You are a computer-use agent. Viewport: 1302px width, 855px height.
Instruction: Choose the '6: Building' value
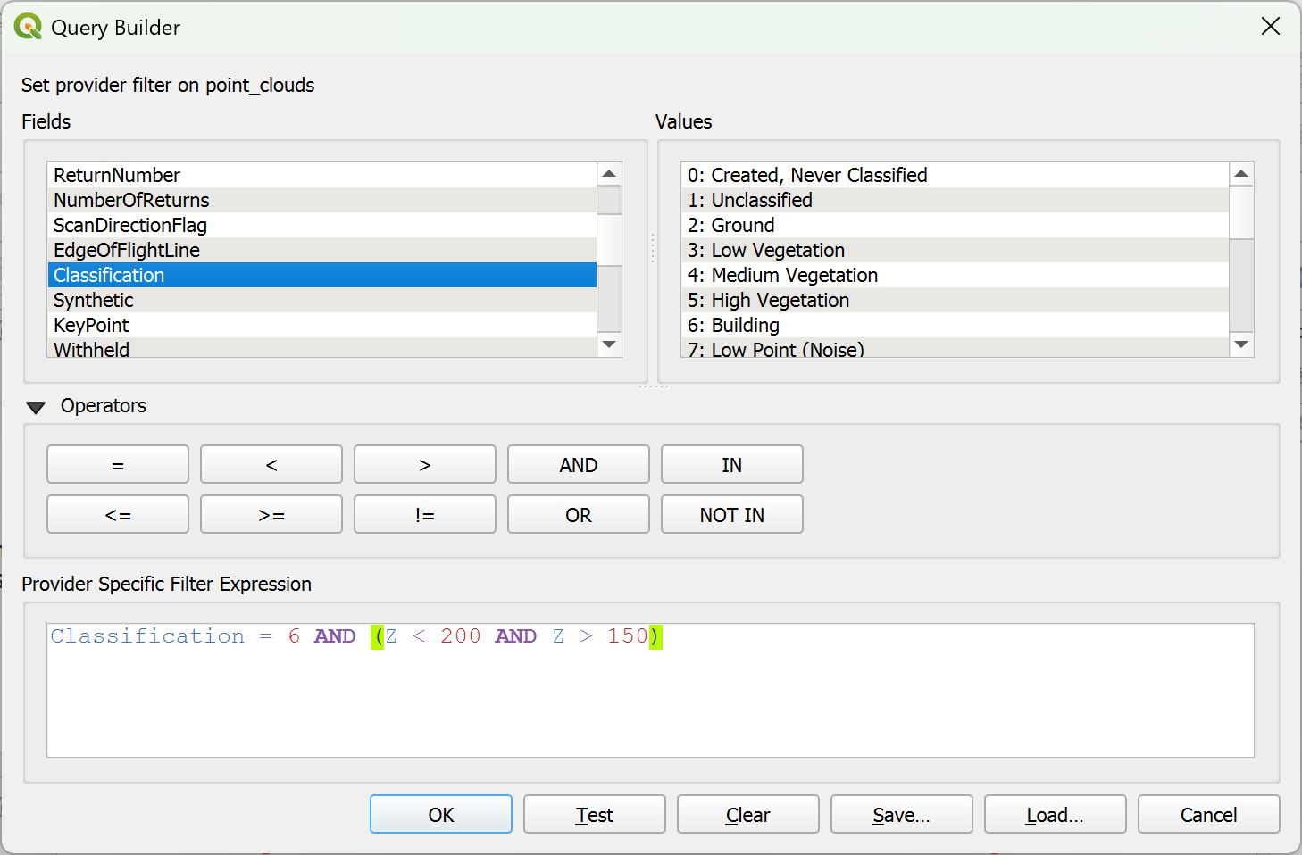pyautogui.click(x=954, y=325)
